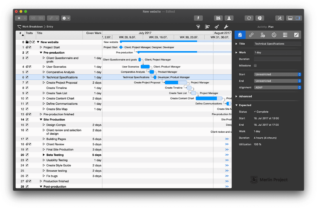Open the resources person toolbar icon
This screenshot has width=317, height=208.
tap(228, 18)
